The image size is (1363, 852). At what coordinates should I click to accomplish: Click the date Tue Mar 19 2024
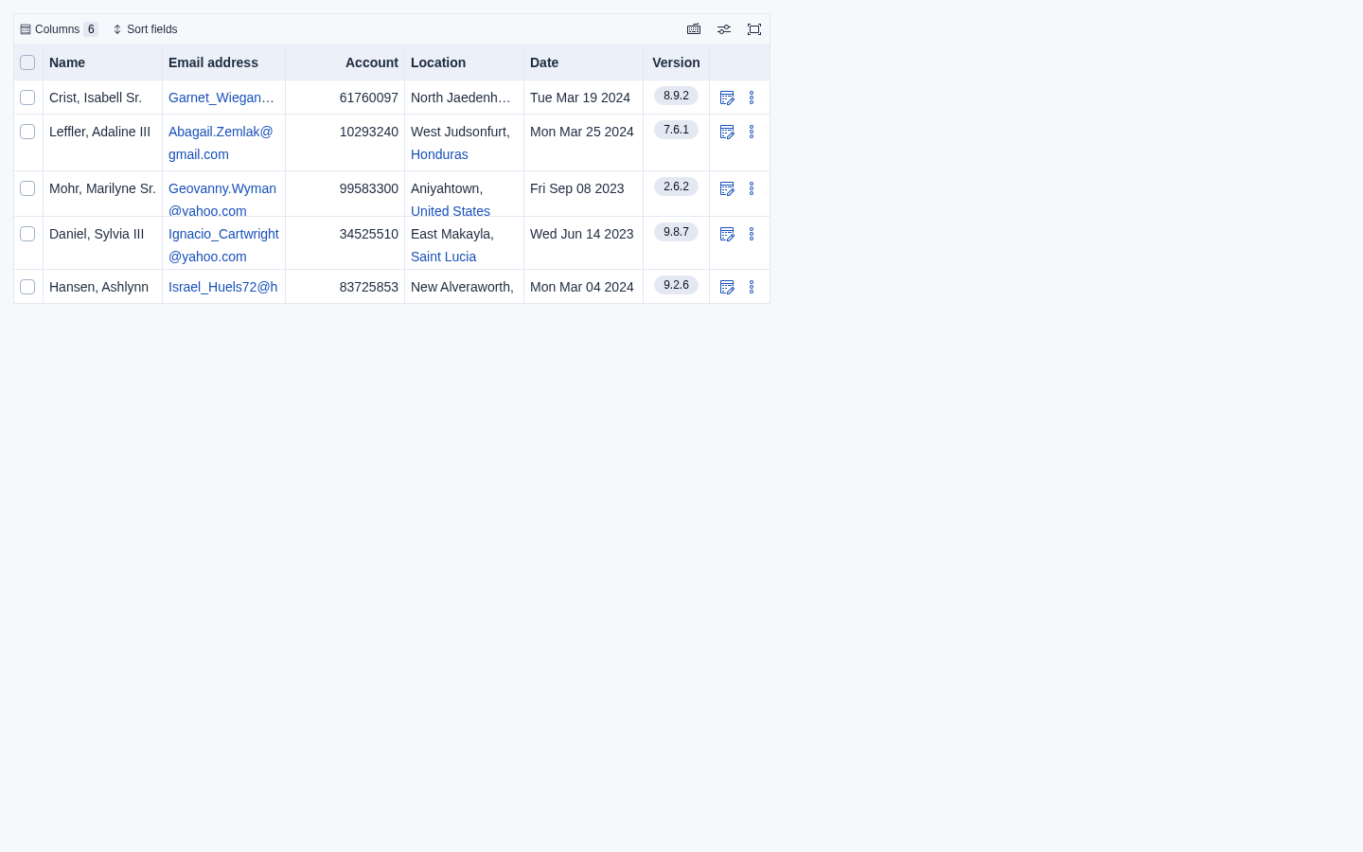pyautogui.click(x=580, y=98)
